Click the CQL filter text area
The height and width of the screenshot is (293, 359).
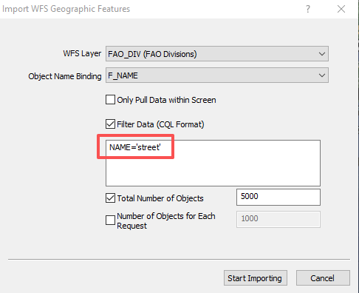pos(213,163)
